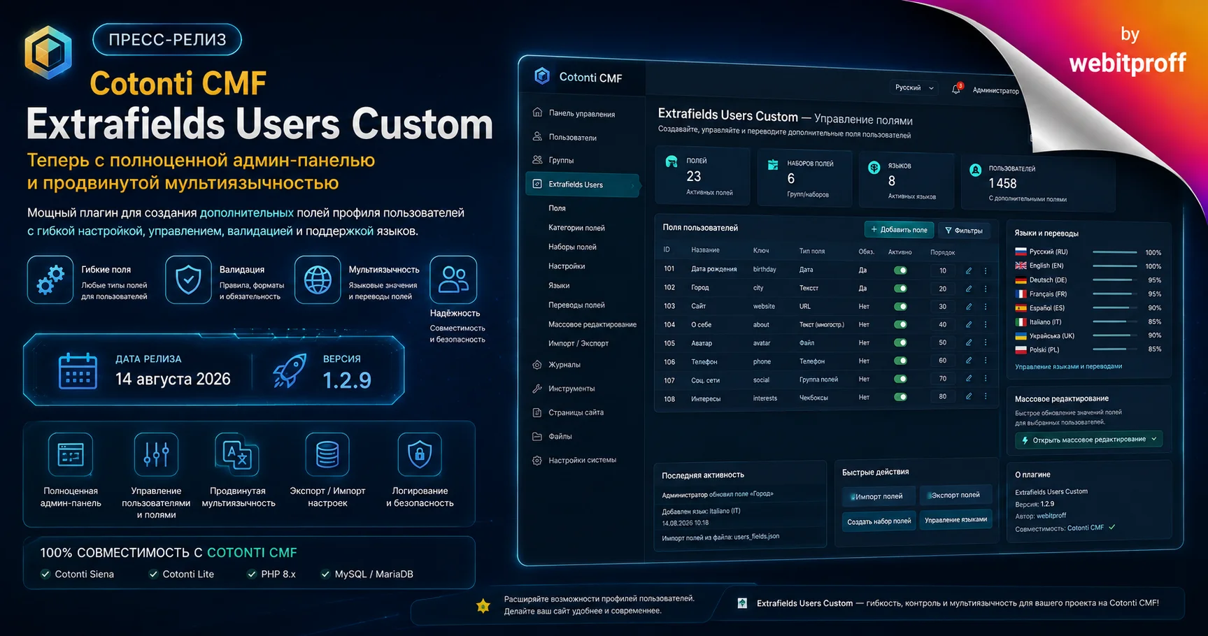Expand Открыть массовое редактирование dropdown
Screen dimensions: 1208x636
[1088, 440]
